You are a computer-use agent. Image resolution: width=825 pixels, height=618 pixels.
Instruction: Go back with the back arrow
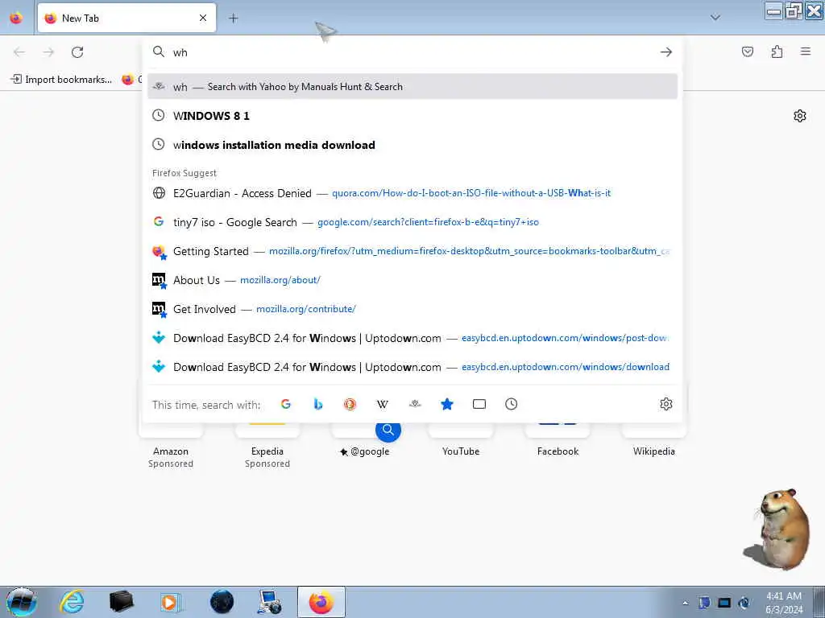19,52
